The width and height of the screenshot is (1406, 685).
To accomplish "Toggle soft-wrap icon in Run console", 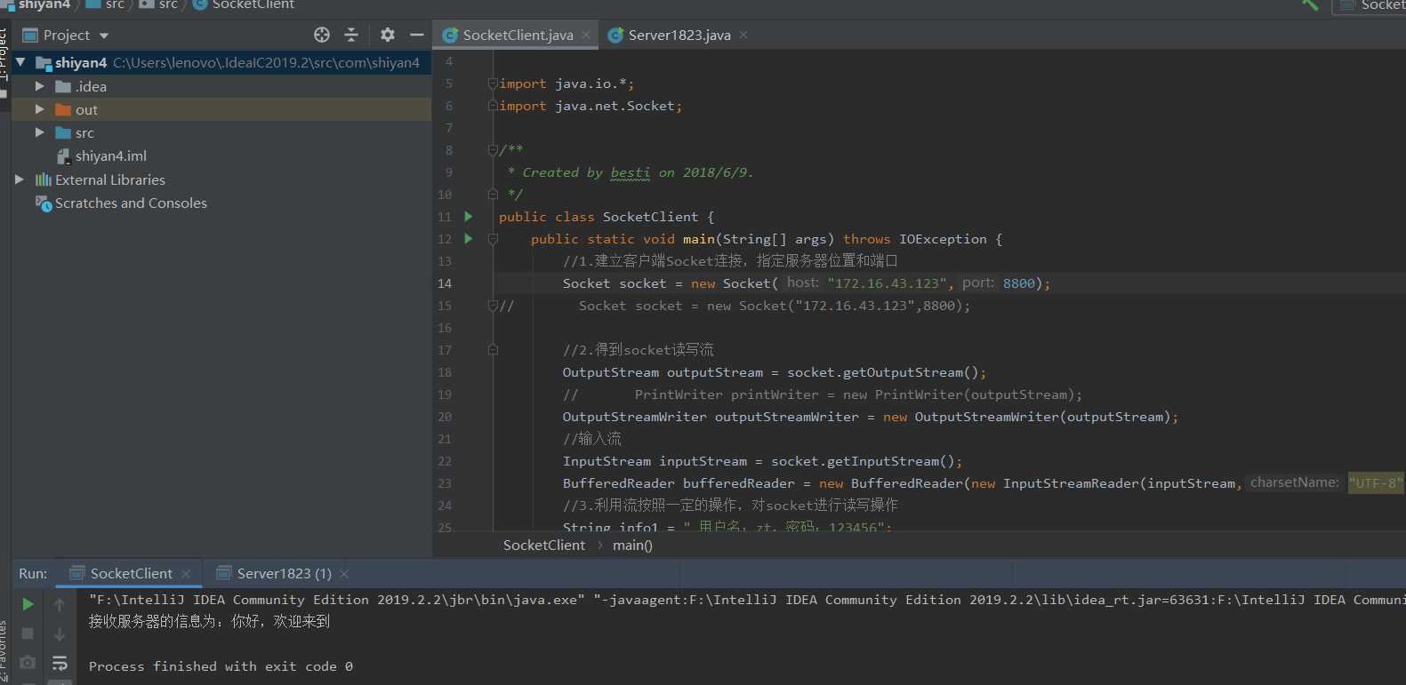I will click(x=60, y=663).
